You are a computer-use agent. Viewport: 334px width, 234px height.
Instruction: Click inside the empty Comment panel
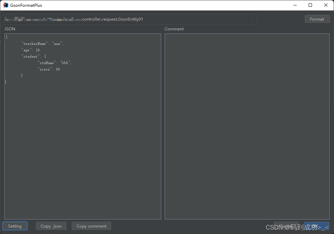247,127
